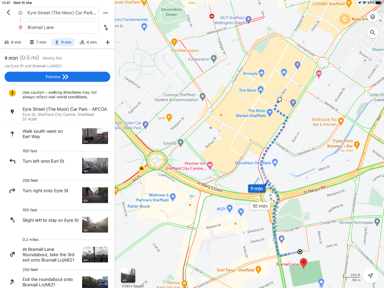384x288 pixels.
Task: Tap the Corporation venue pin
Action: click(x=214, y=58)
